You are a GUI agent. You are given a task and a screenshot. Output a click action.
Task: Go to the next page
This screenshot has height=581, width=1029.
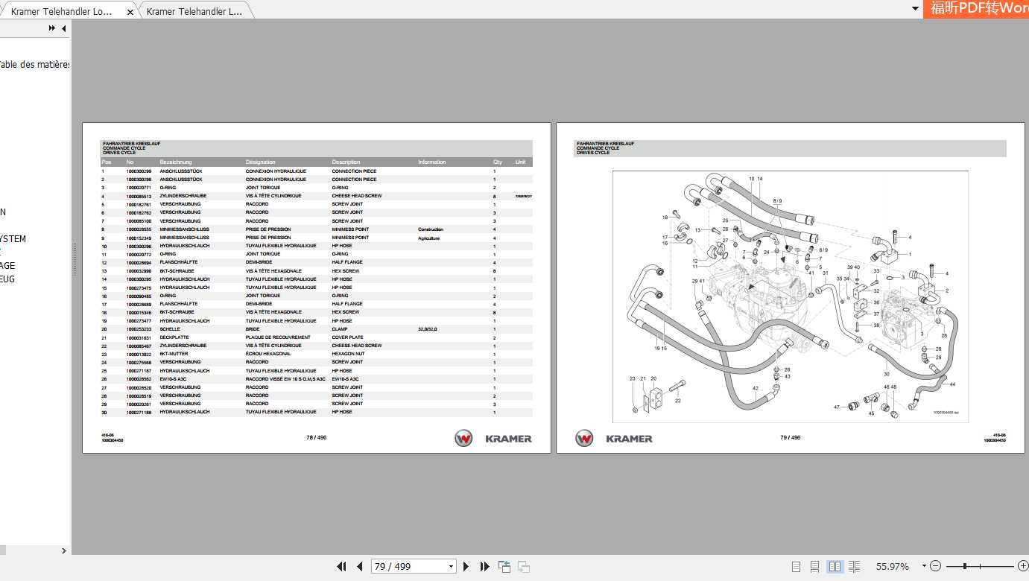tap(466, 567)
